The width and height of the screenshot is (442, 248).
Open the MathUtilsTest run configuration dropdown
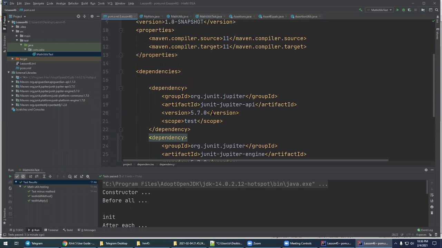pyautogui.click(x=379, y=10)
